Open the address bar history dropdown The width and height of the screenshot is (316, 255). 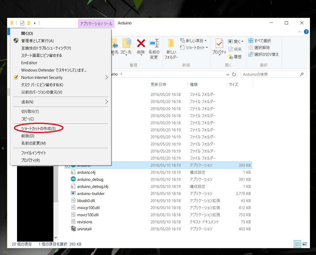tap(228, 74)
